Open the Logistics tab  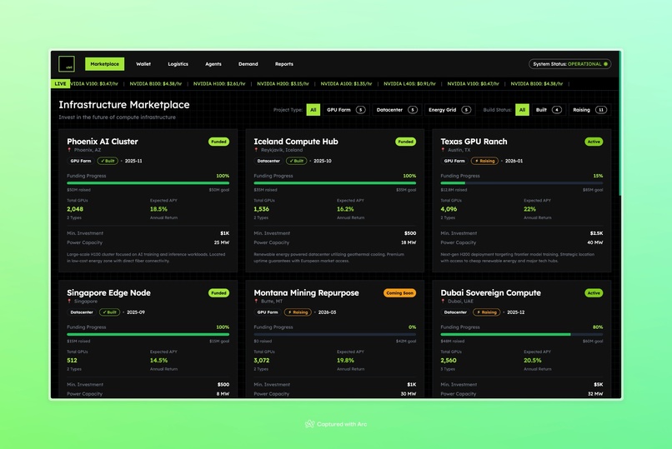[x=178, y=64]
